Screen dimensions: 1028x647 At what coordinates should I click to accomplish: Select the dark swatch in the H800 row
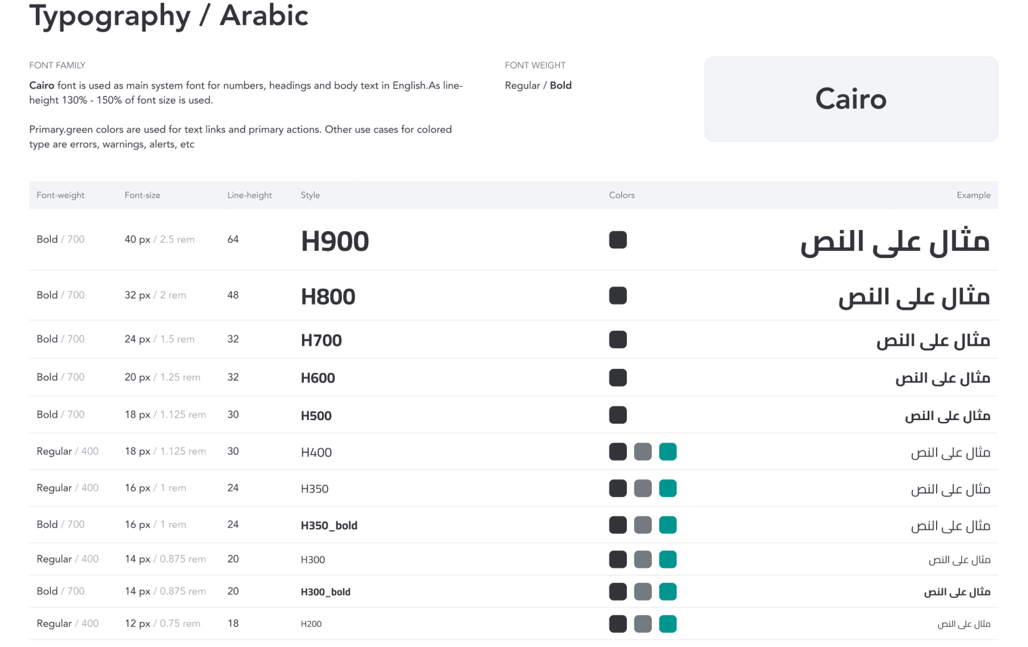[x=617, y=296]
